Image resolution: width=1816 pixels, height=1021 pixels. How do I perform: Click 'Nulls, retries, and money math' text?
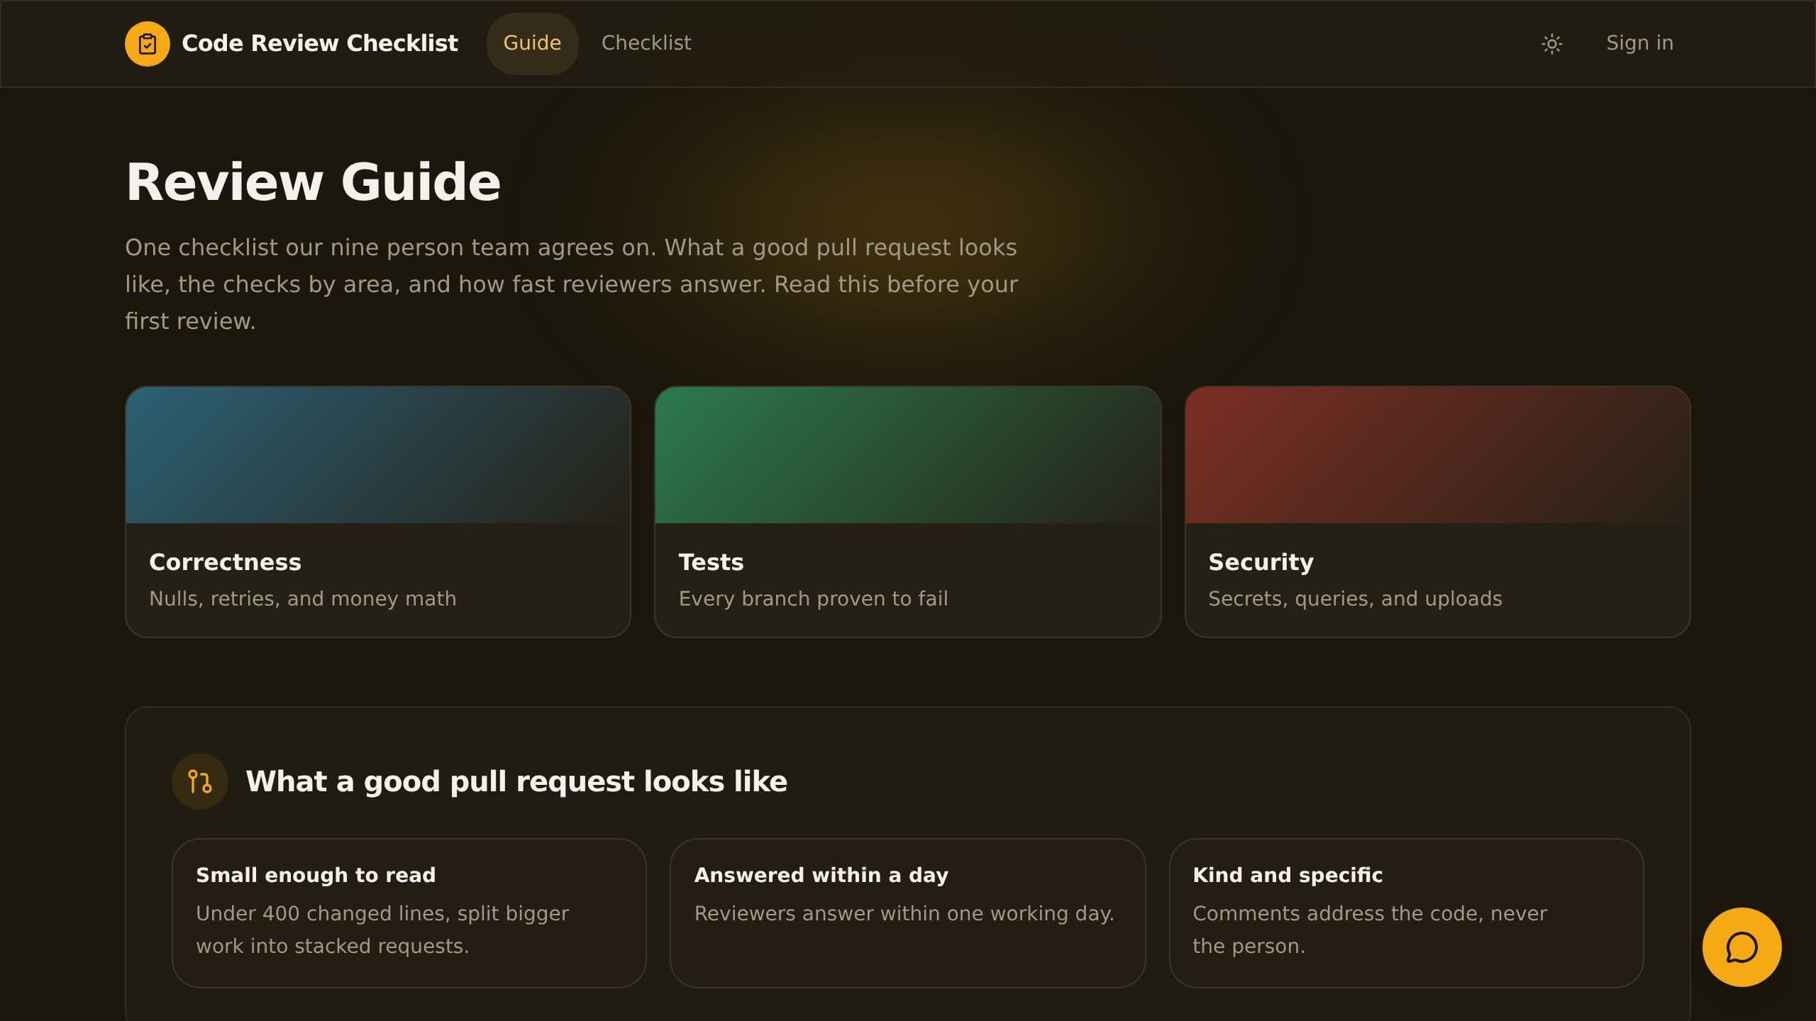(303, 598)
